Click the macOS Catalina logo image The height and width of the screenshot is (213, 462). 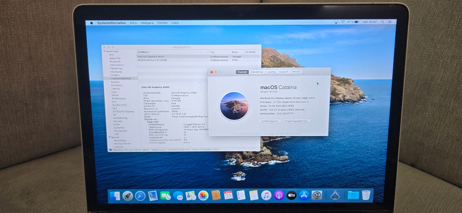click(x=234, y=106)
